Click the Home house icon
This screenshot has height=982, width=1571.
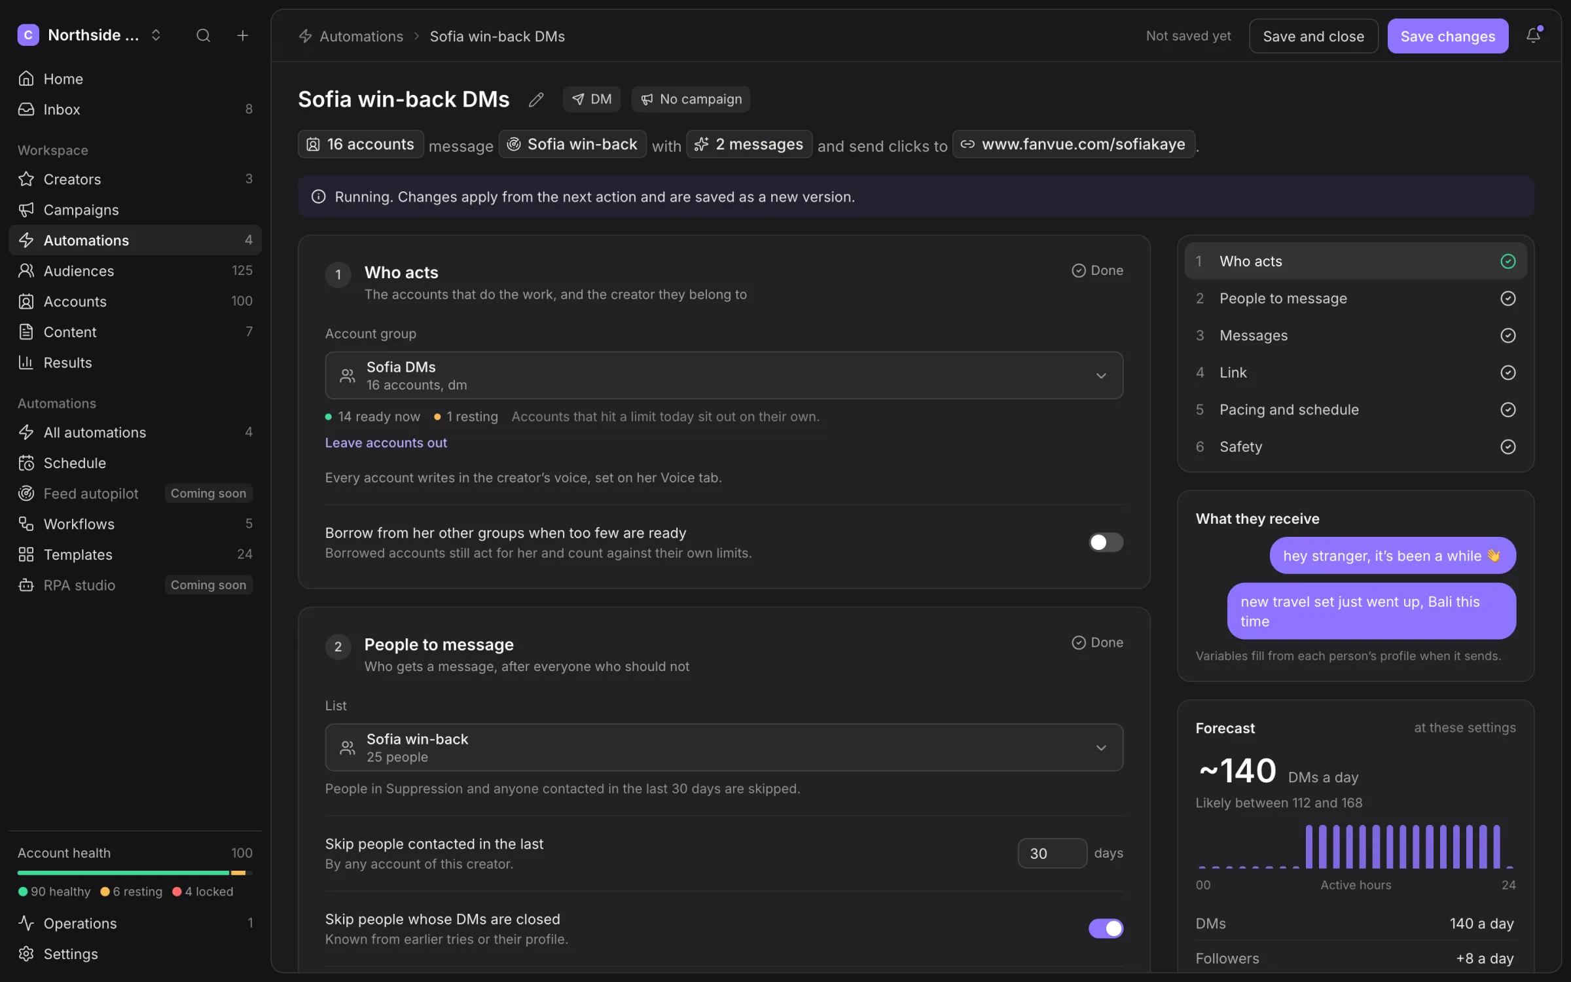(26, 79)
